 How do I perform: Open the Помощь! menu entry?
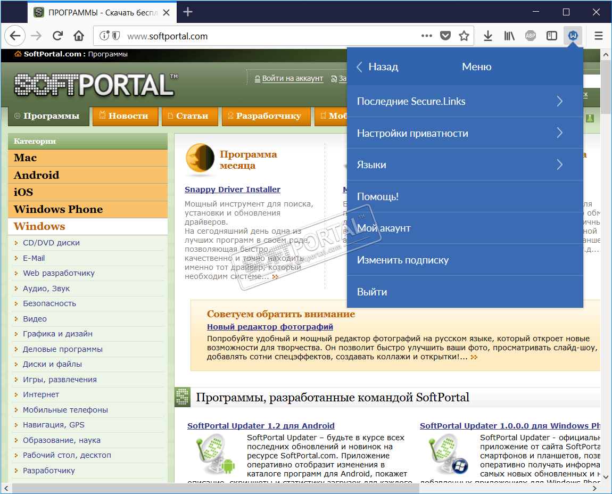click(465, 196)
